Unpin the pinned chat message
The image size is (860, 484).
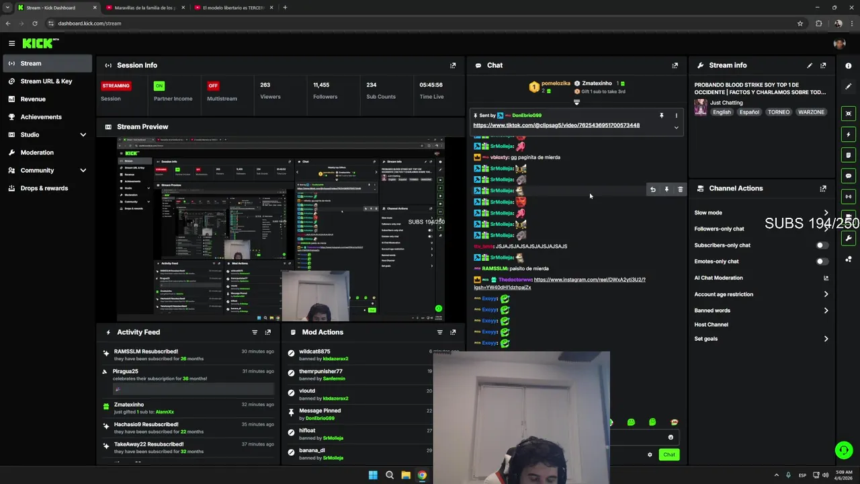click(x=662, y=116)
